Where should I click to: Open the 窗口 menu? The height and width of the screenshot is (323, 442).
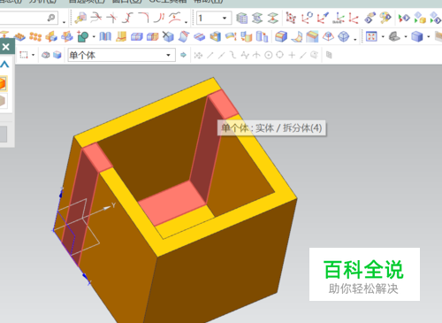[126, 1]
